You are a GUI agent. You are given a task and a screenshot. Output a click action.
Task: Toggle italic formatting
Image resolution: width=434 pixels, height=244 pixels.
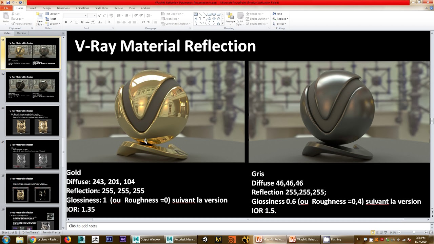[x=71, y=22]
